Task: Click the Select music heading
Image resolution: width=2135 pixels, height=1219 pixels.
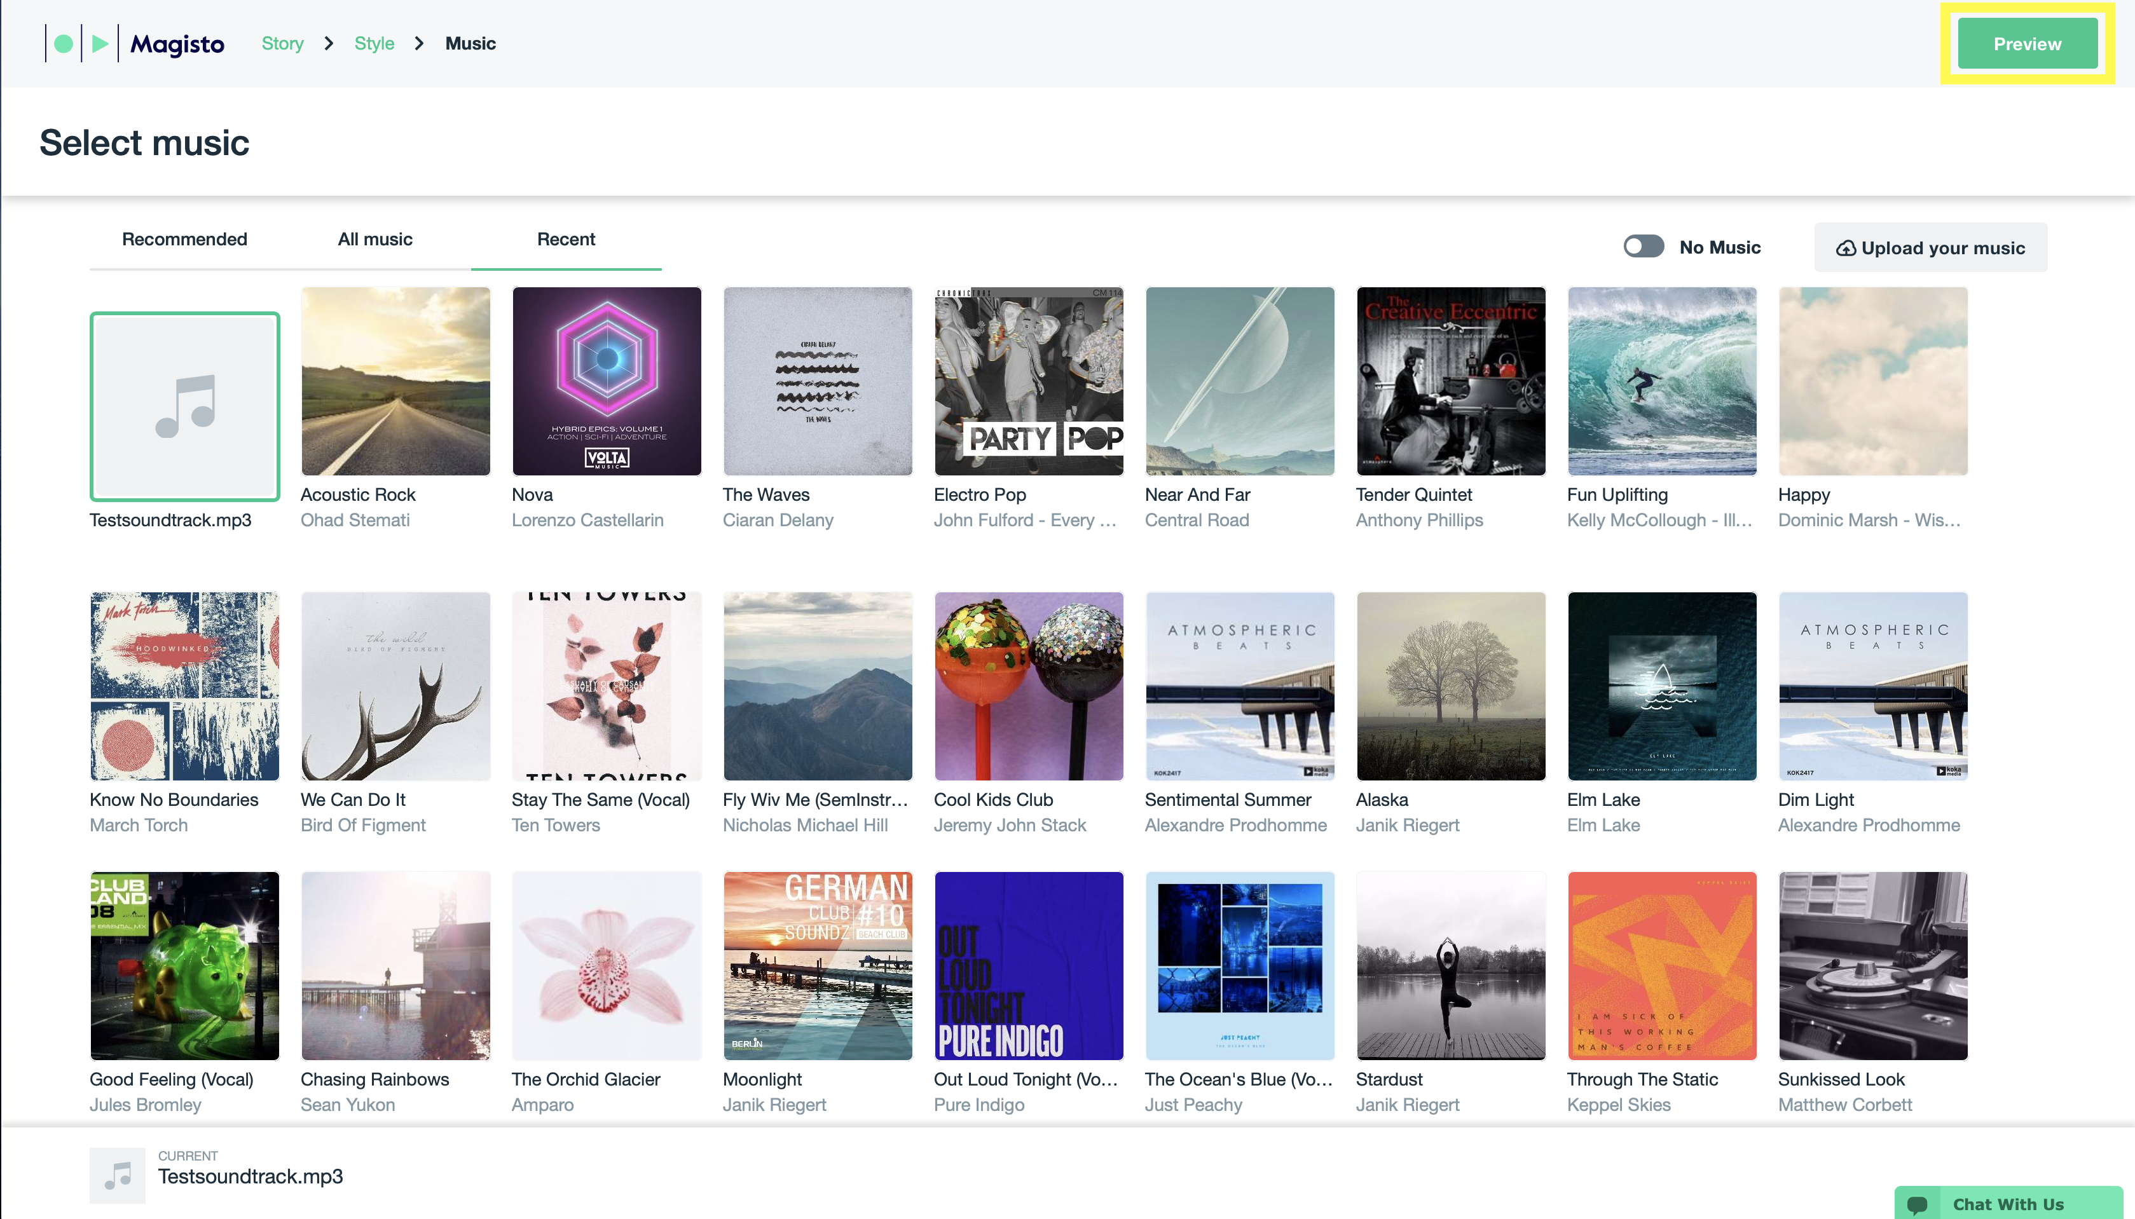Action: 144,142
